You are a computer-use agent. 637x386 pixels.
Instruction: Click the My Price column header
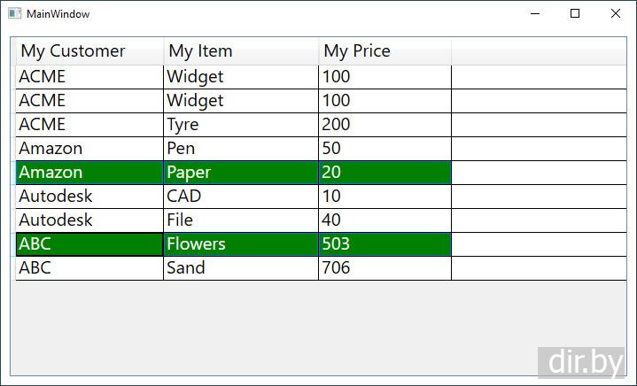click(x=385, y=51)
